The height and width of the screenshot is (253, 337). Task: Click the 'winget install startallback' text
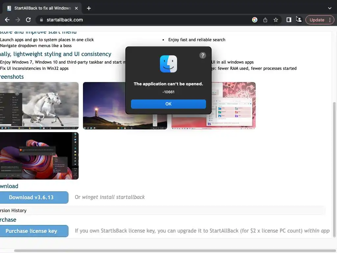[x=113, y=197]
